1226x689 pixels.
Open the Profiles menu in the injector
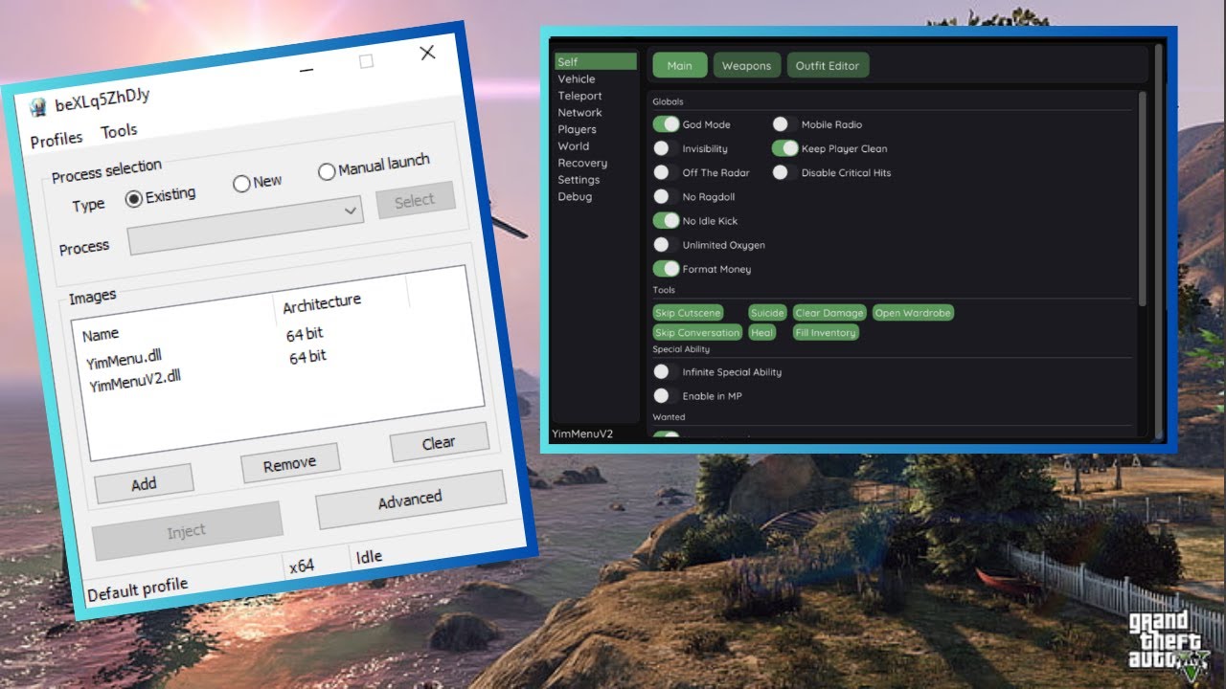point(57,140)
